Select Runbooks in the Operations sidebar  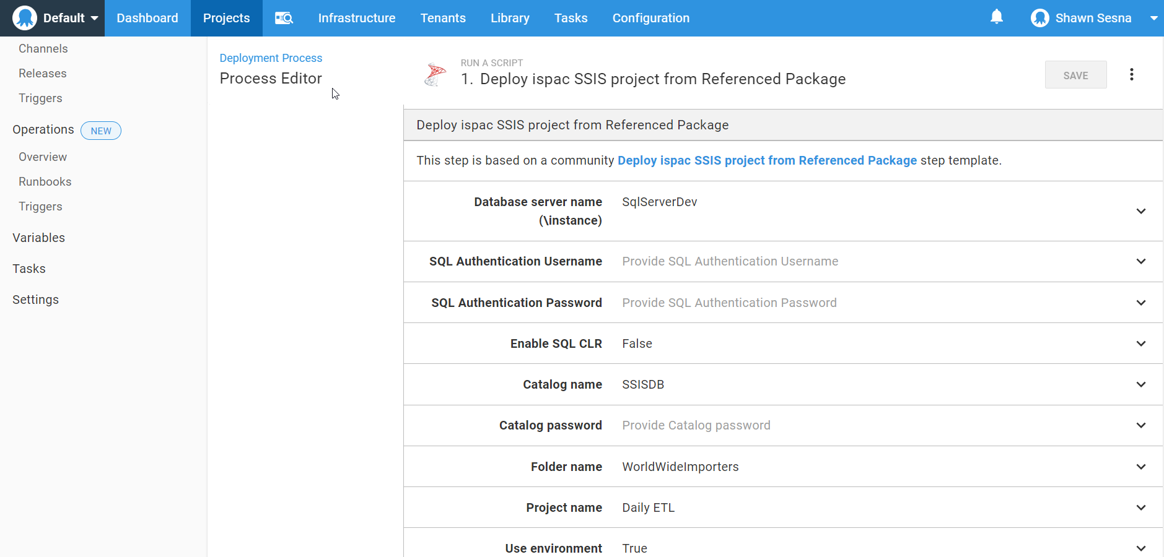(45, 182)
